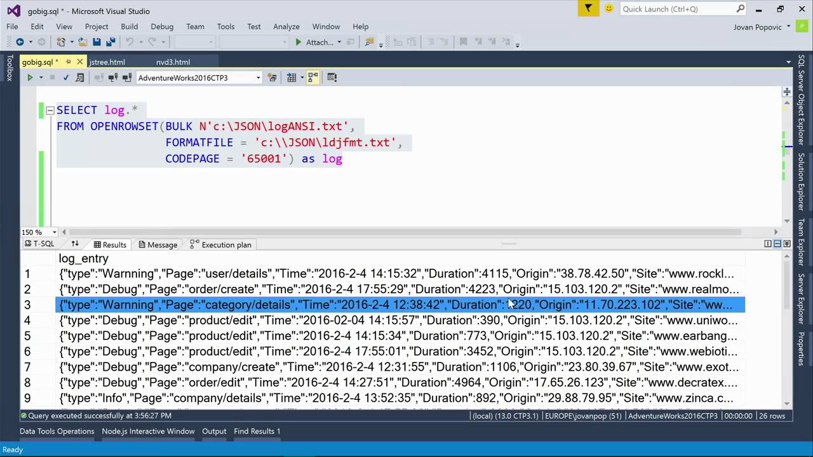This screenshot has height=457, width=813.
Task: Expand the Jovan Popovic account dropdown
Action: 788,27
